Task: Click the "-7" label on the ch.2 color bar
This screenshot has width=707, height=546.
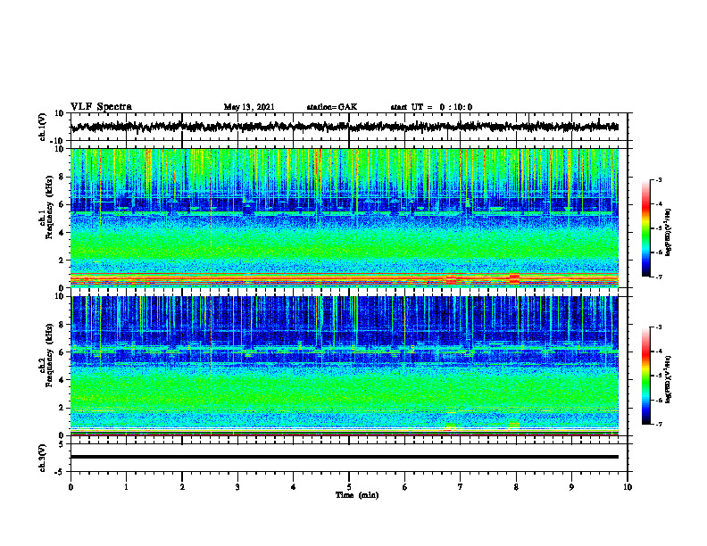Action: pyautogui.click(x=658, y=425)
